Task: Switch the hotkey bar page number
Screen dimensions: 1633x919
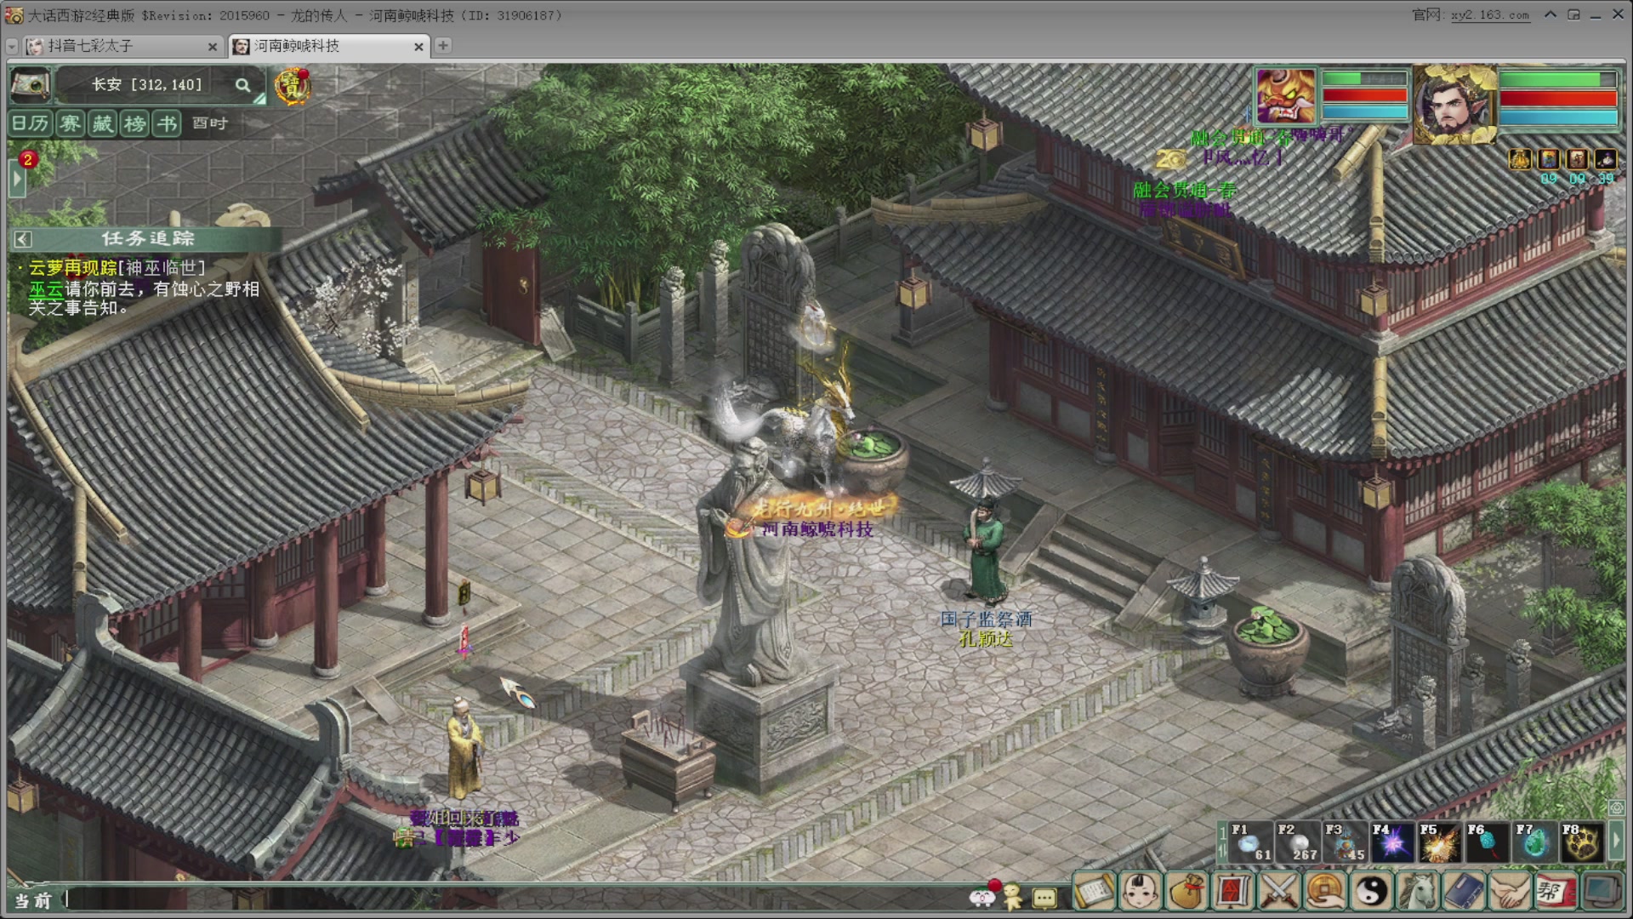Action: (x=1223, y=842)
